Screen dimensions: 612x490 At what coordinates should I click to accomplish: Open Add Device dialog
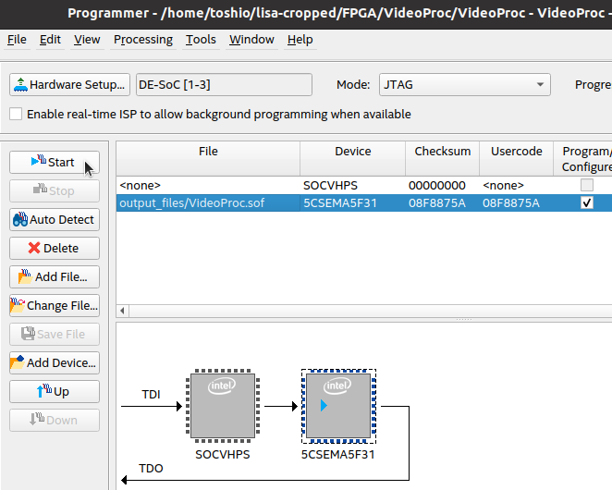(55, 362)
